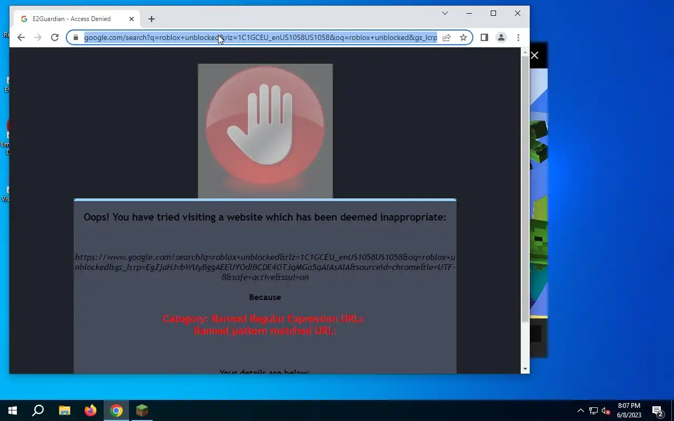Image resolution: width=674 pixels, height=421 pixels.
Task: Click the address bar URL field
Action: [x=260, y=37]
